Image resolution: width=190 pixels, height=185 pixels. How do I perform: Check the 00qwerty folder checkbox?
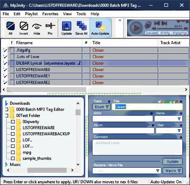click(x=13, y=122)
